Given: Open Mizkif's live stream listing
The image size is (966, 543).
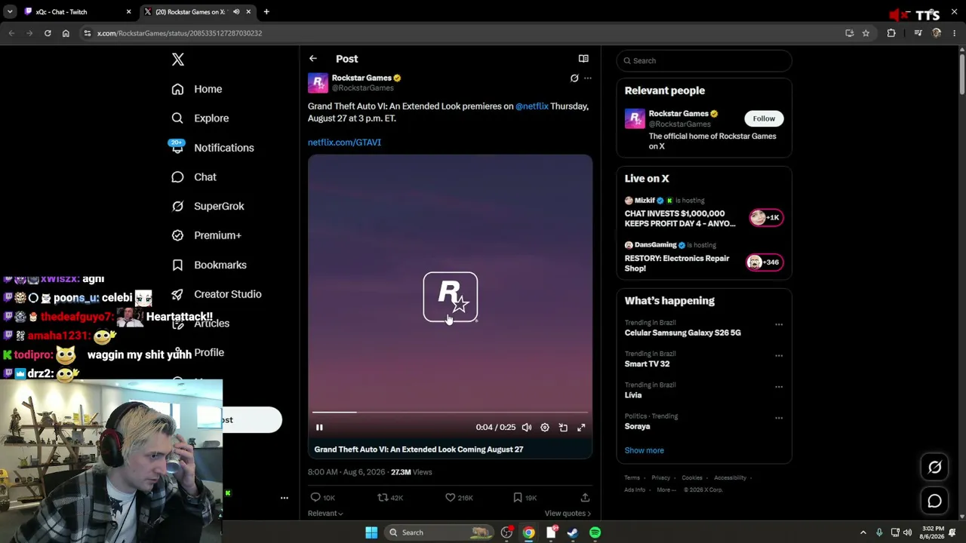Looking at the screenshot, I should click(704, 213).
